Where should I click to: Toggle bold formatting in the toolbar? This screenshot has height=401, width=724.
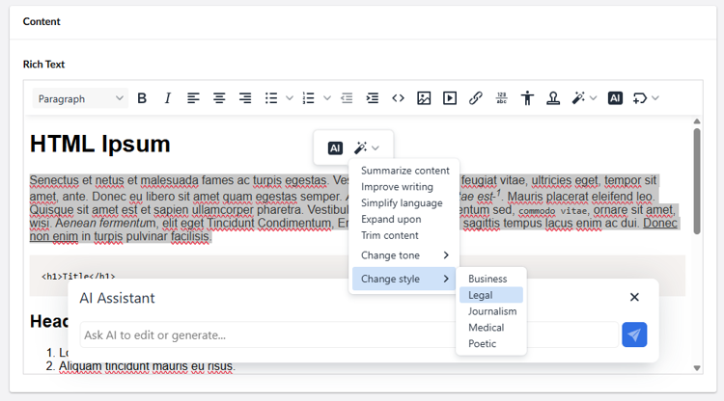(x=142, y=98)
